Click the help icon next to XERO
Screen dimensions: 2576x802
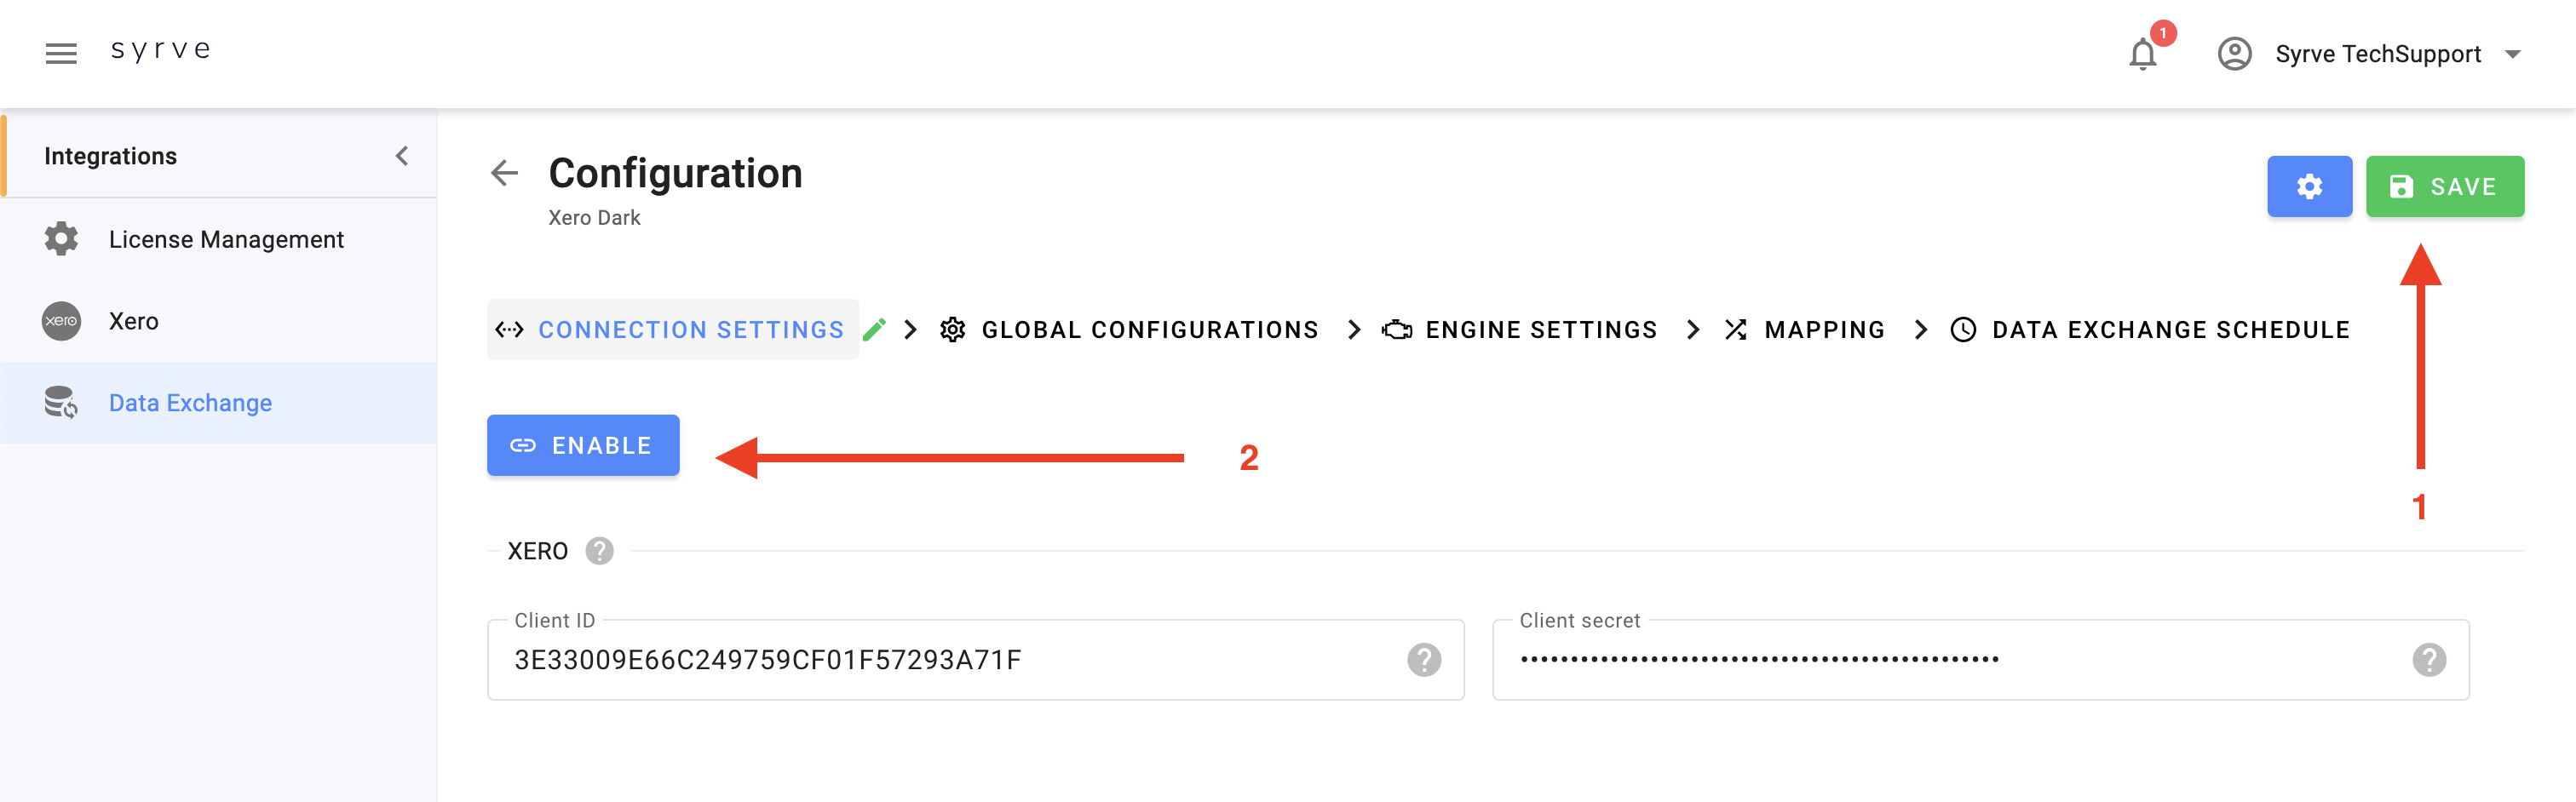(x=599, y=551)
